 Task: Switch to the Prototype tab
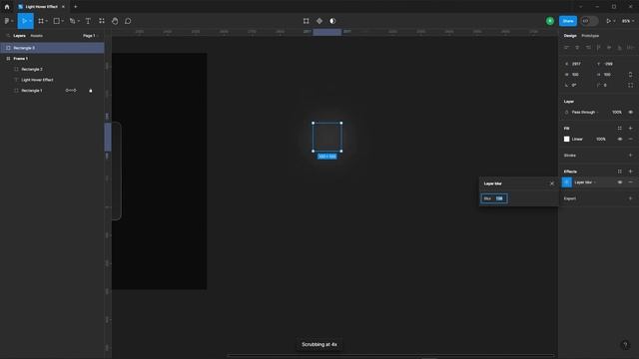click(590, 36)
